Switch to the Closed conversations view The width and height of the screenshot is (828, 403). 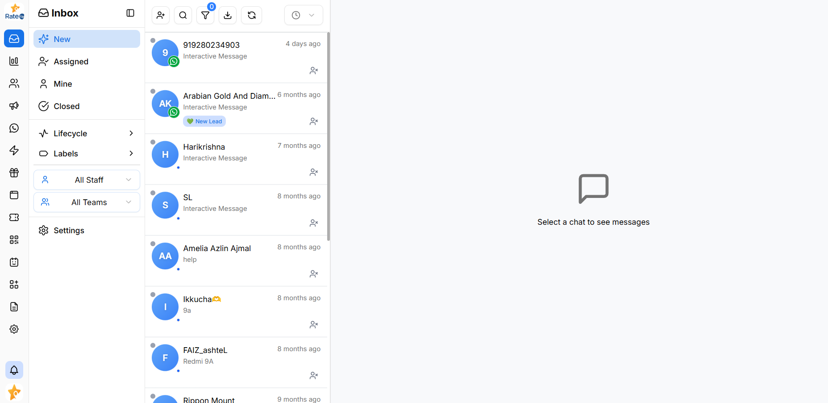pos(67,106)
